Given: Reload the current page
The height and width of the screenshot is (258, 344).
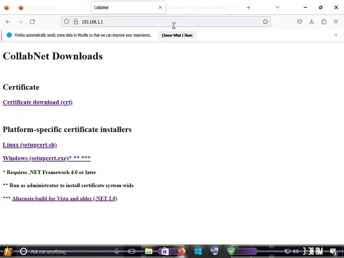Looking at the screenshot, I should 32,22.
